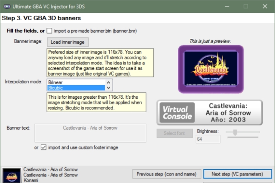Minimize the Ultimate GBA VC Injector window
275x183 pixels.
(227, 7)
